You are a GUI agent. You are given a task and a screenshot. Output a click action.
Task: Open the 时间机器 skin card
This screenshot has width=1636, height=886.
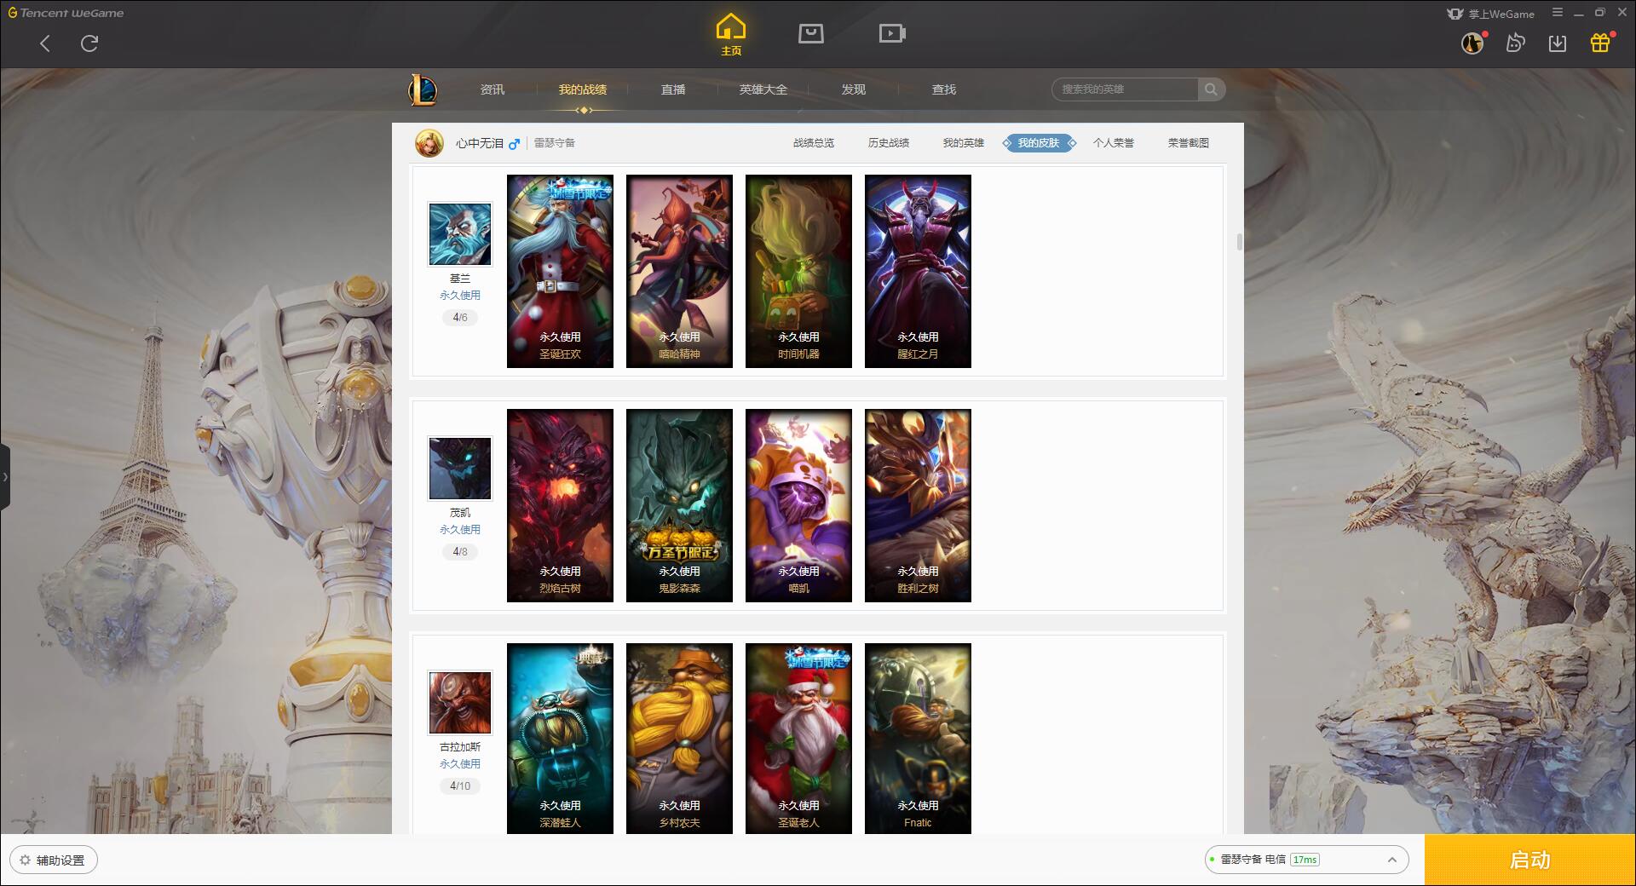[x=798, y=271]
